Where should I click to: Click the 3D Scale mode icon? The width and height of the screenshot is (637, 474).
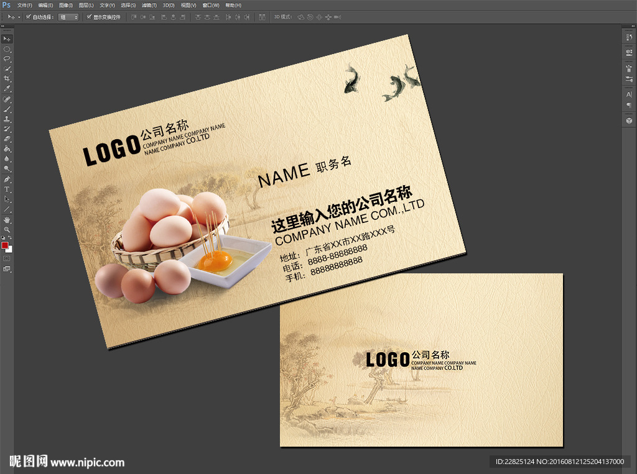click(x=337, y=17)
